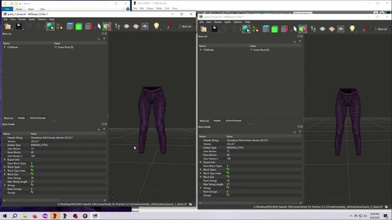Expand Export Info in pants_0_fixed header details

(200, 162)
